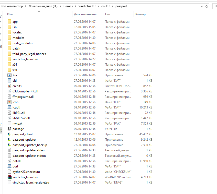Screen dimensions: 217x194
Task: Expand the chevron after en-EU in path
Action: coord(112,6)
